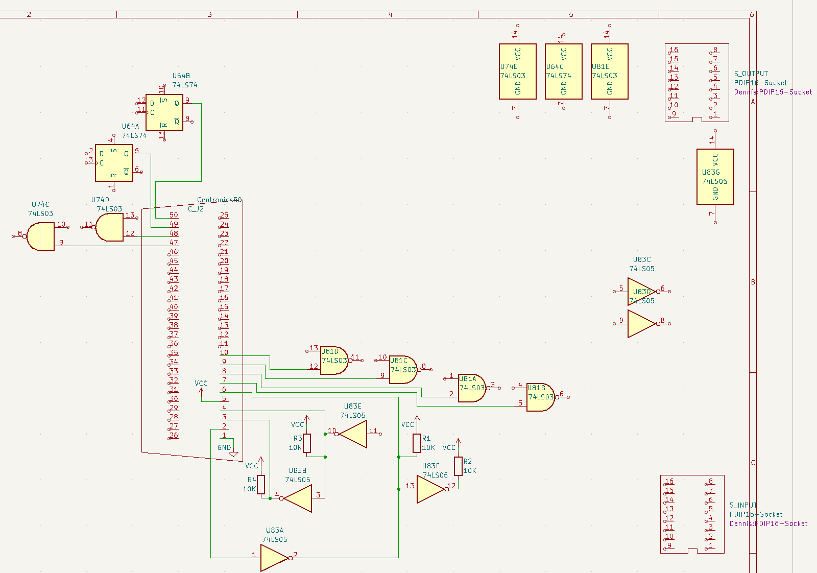Select the S_OUTPUT socket symbol outline
The image size is (817, 573).
point(697,83)
